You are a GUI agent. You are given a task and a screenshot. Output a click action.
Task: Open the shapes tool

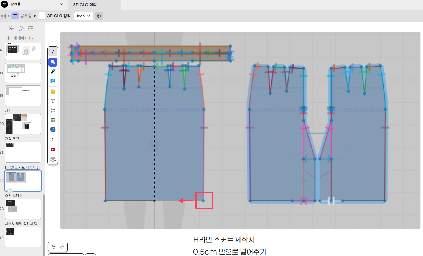tap(53, 111)
